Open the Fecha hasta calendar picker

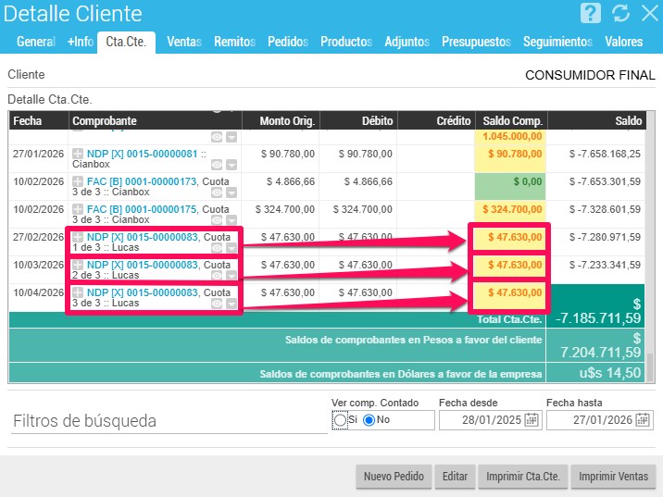[x=642, y=420]
